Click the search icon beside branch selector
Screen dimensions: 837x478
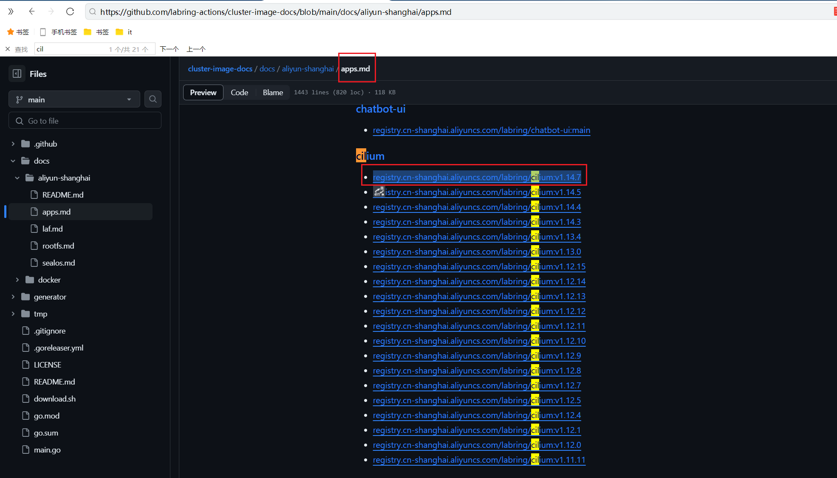point(153,99)
